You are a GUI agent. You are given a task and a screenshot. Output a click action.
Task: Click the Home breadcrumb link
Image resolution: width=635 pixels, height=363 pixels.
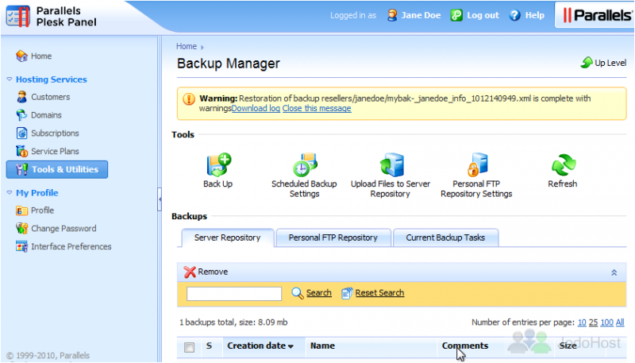point(187,46)
